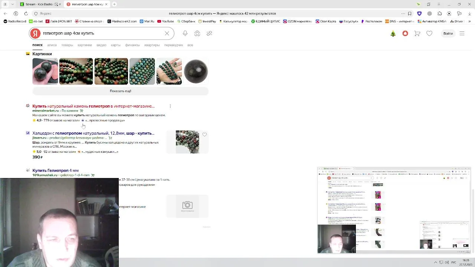Open mineralmarket.ru result title link
475x267 pixels.
(x=94, y=106)
